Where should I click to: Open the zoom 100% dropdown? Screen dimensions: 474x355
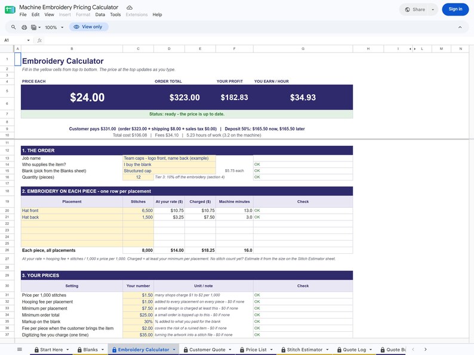(54, 27)
